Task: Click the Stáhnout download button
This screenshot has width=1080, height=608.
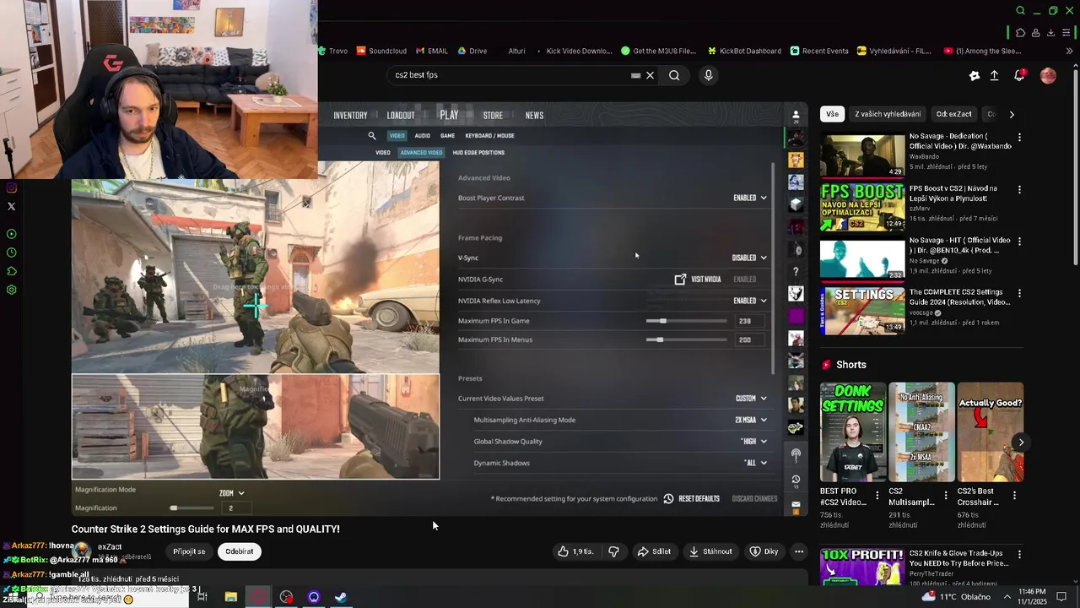Action: pos(710,551)
